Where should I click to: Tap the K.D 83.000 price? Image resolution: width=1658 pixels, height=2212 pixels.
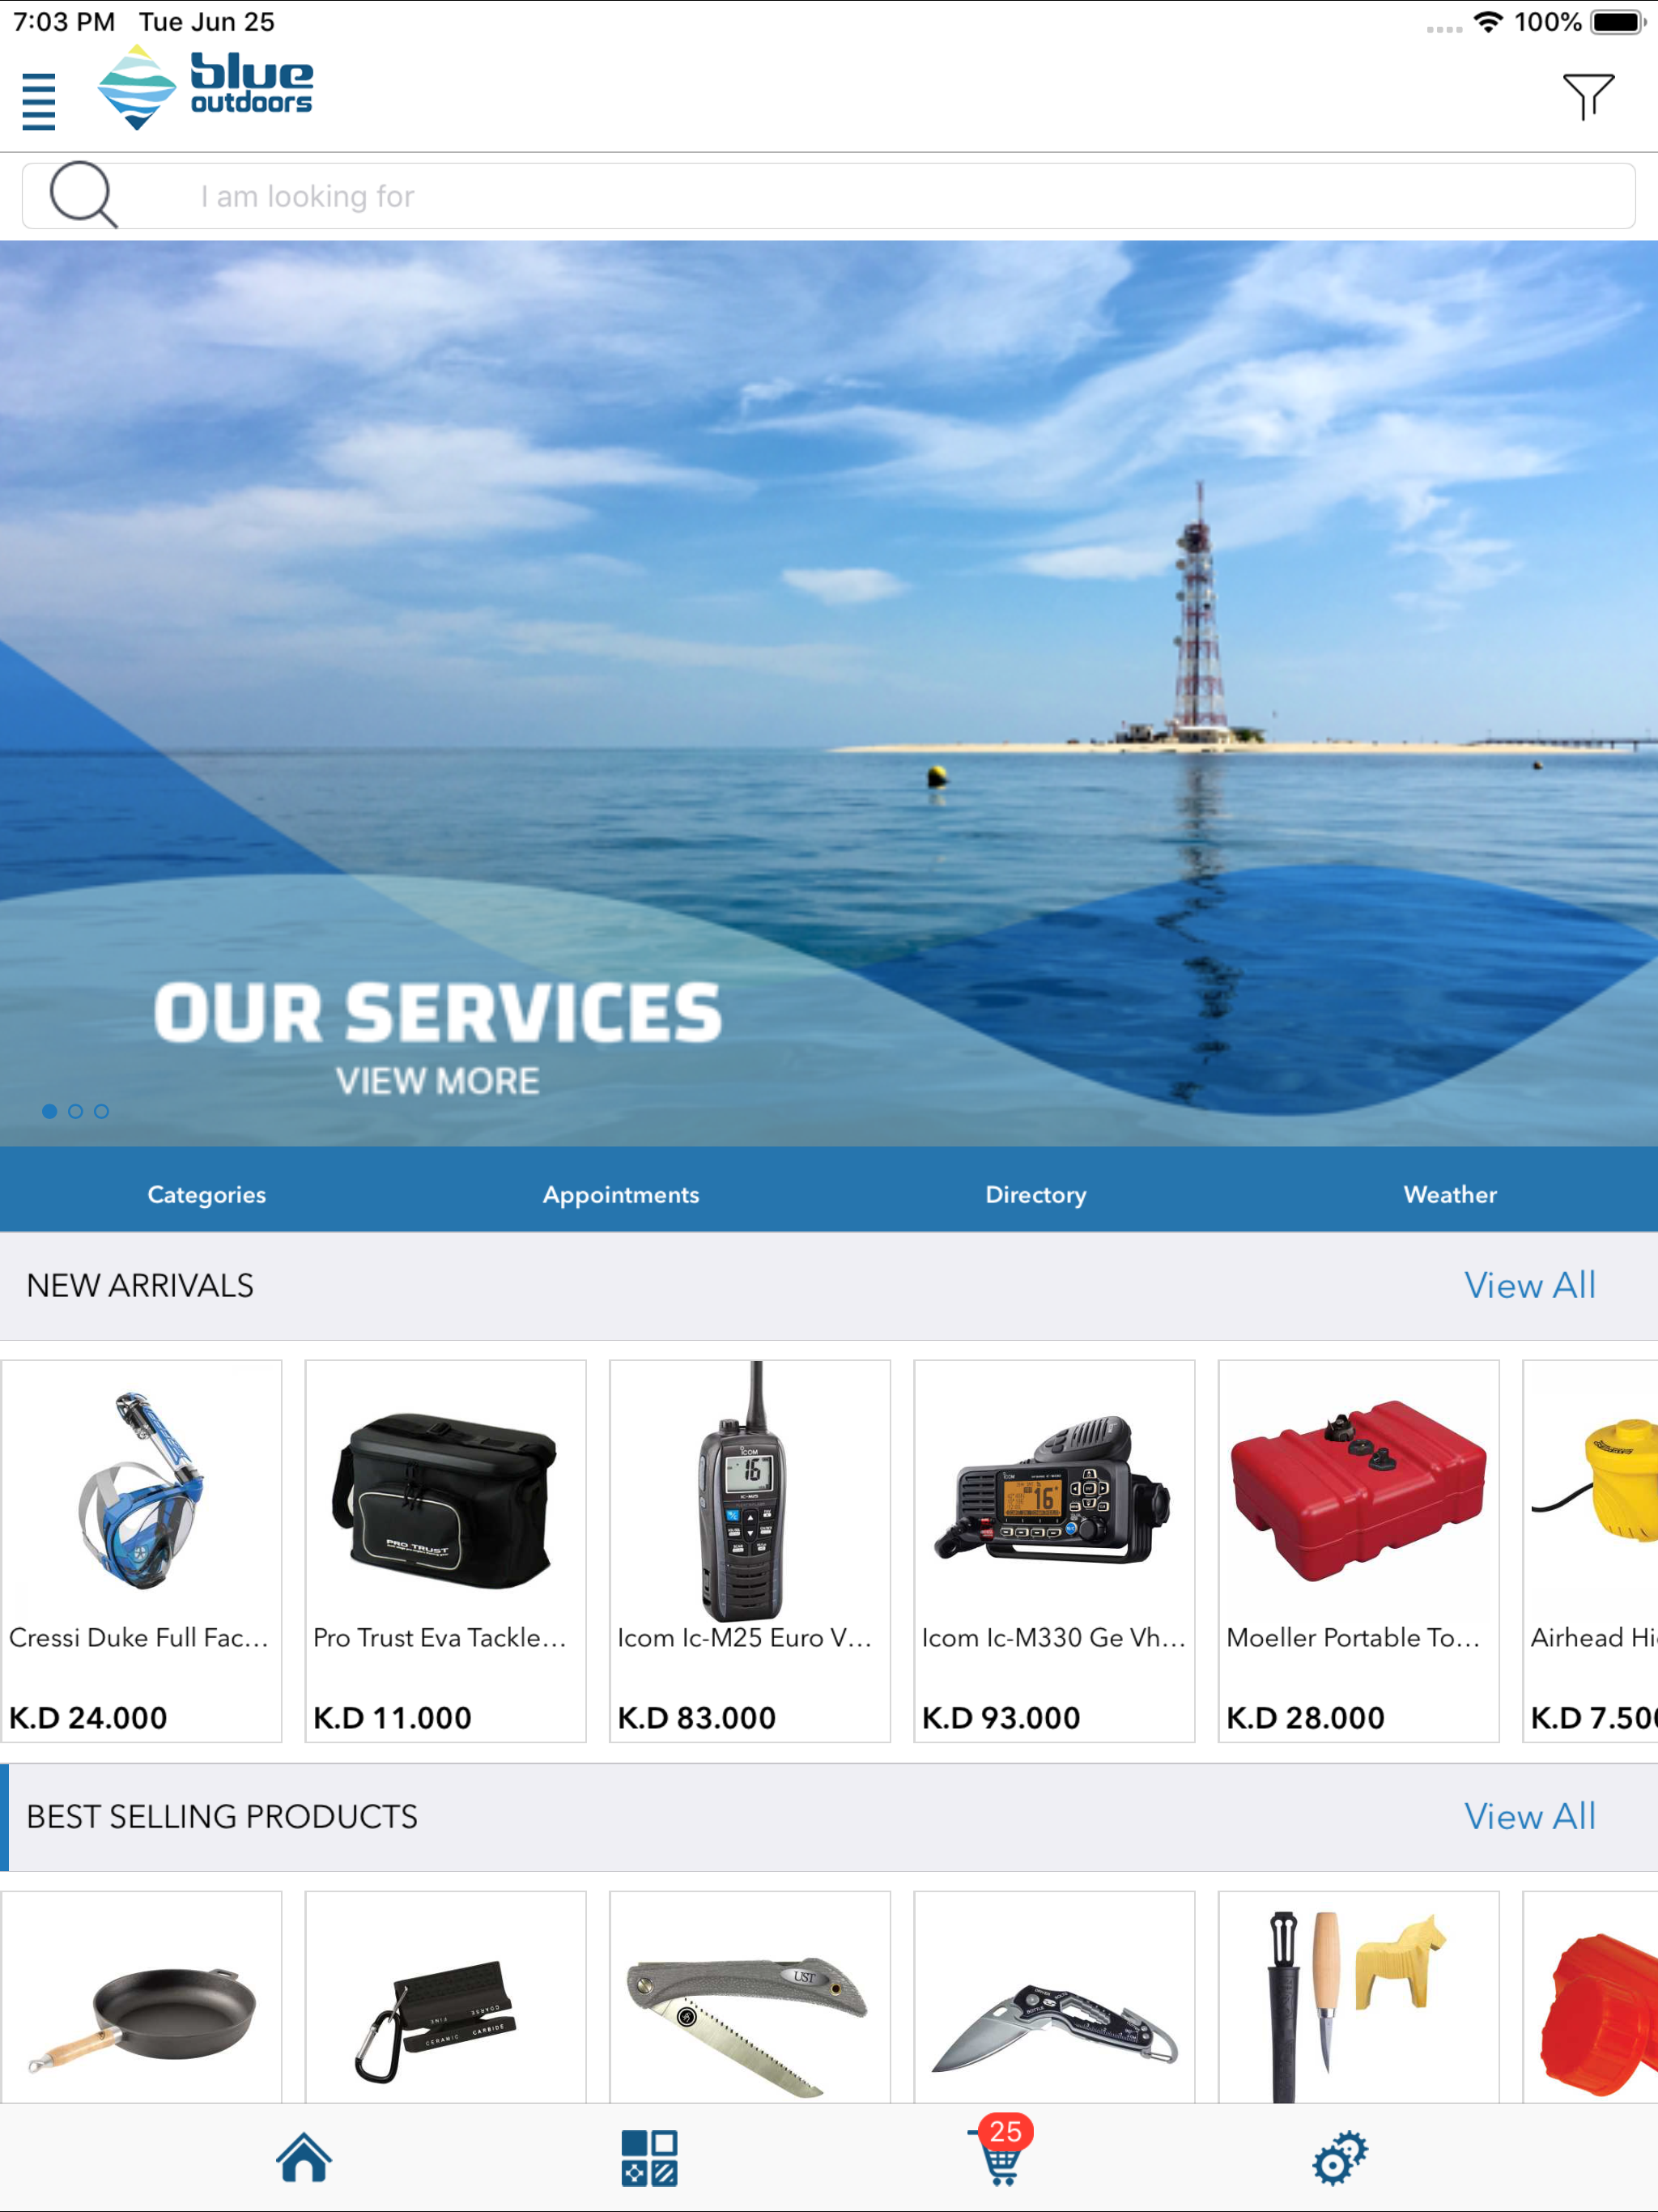(697, 1718)
